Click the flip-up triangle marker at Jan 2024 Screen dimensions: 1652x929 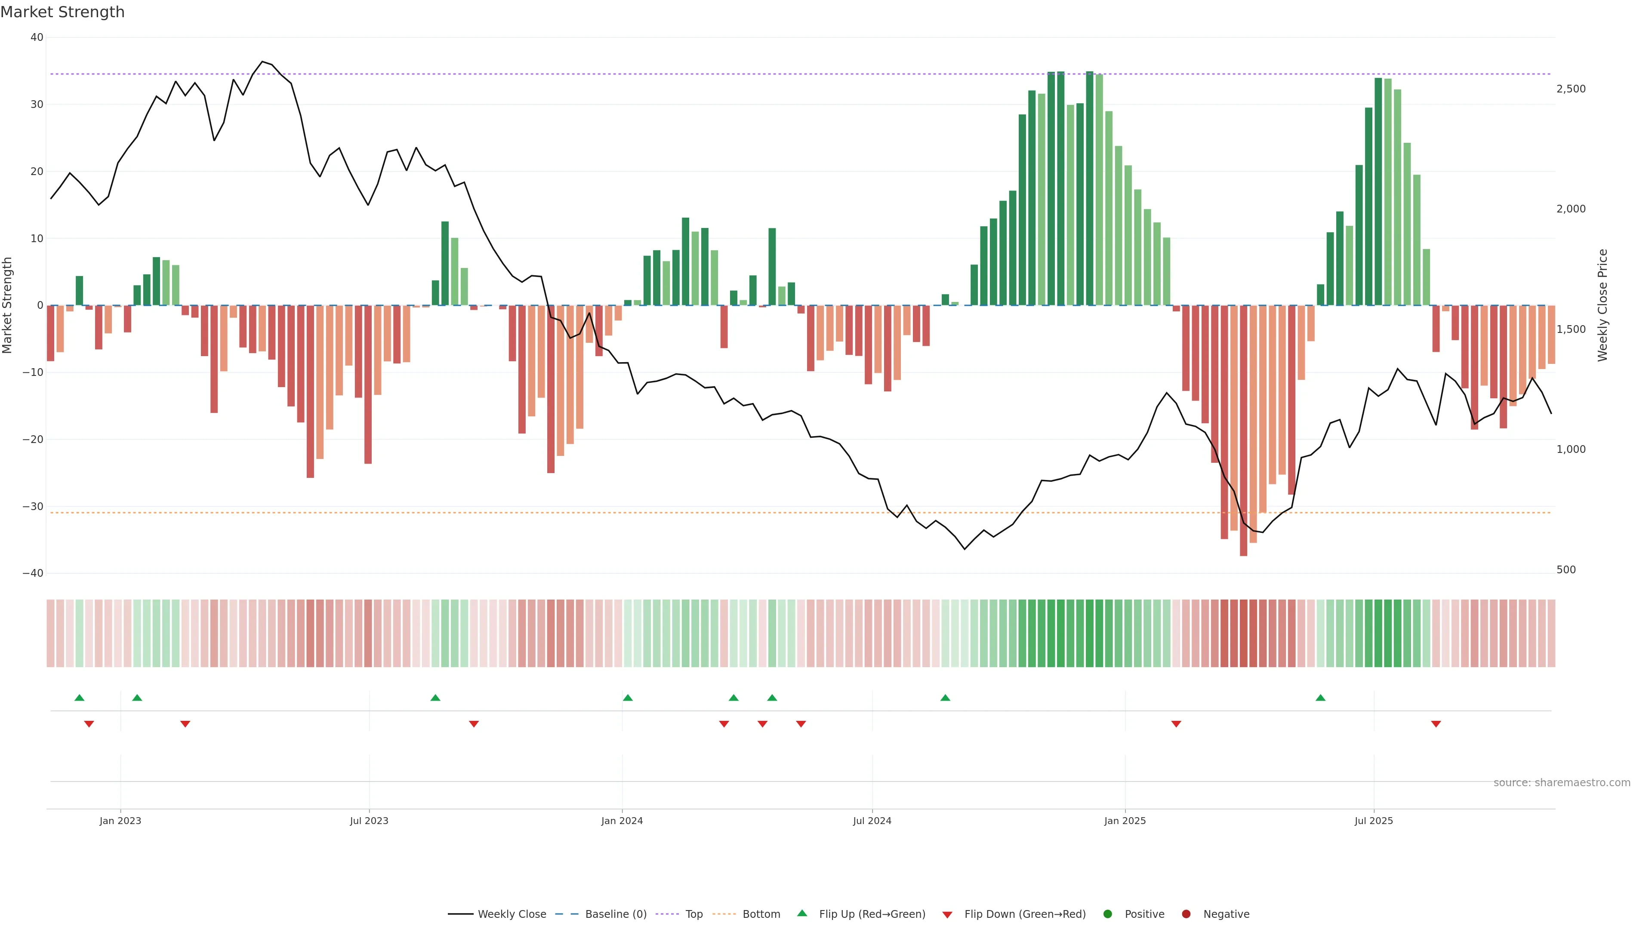tap(628, 698)
